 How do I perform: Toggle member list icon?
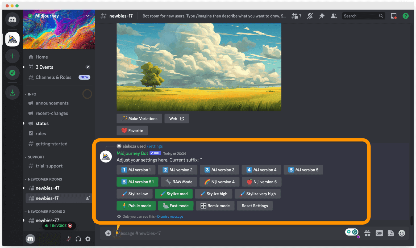click(x=334, y=16)
